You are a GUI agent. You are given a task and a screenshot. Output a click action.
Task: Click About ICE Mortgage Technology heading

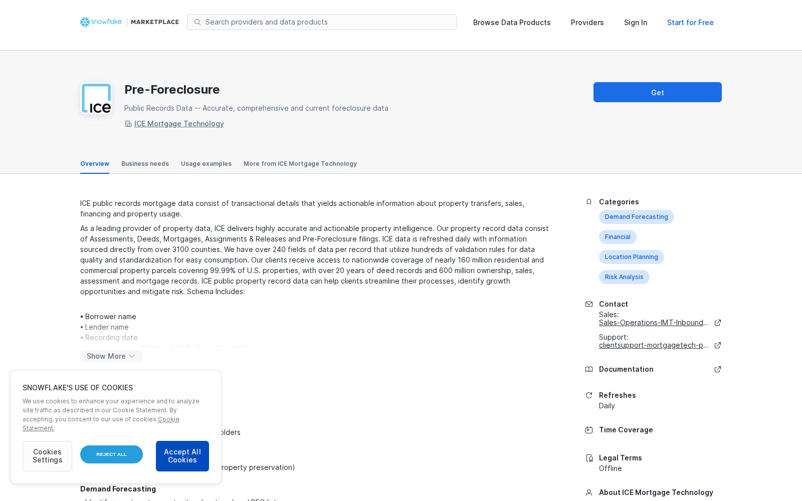tap(656, 492)
